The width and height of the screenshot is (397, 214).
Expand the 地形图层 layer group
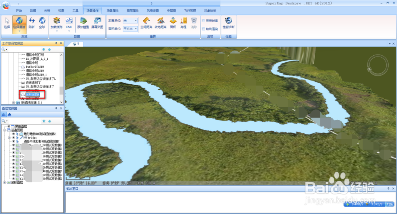[x=4, y=182]
